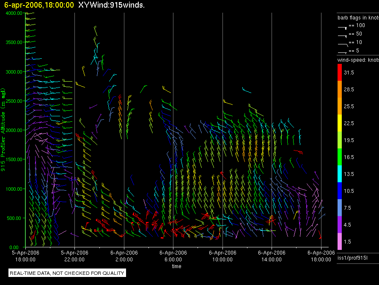379x285 pixels.
Task: Click the real-time data quality notice box
Action: pyautogui.click(x=67, y=273)
